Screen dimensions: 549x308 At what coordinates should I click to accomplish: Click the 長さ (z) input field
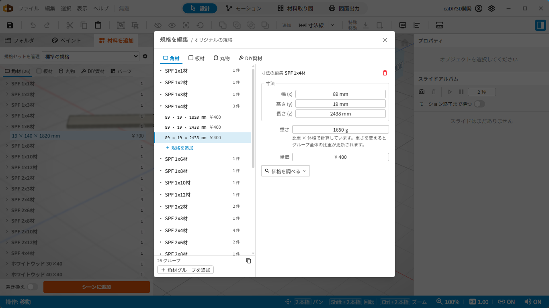click(x=340, y=113)
